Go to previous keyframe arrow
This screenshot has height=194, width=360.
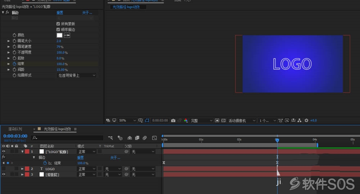point(4,163)
